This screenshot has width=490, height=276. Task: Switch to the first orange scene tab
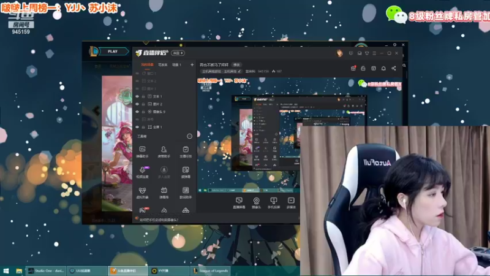(147, 65)
